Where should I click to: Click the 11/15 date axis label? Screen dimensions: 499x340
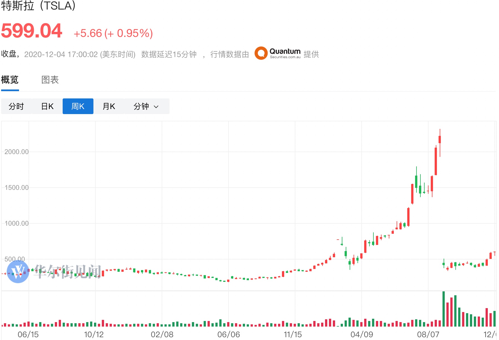(293, 334)
